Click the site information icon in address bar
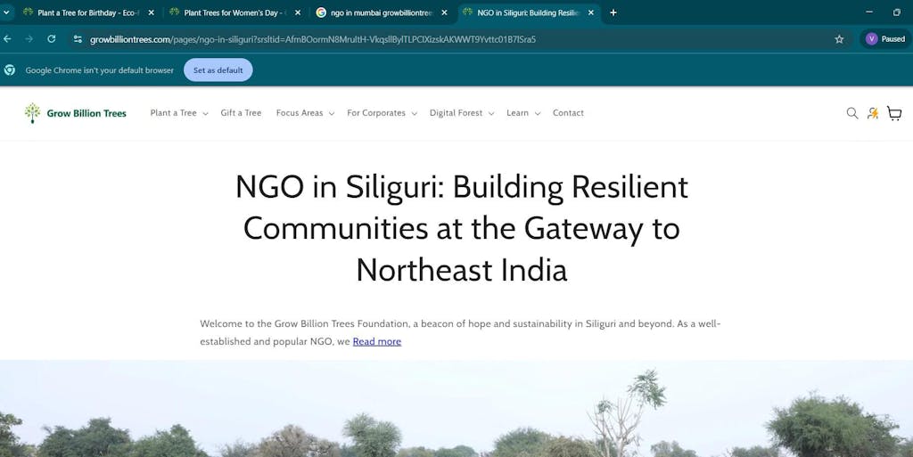 pos(78,39)
